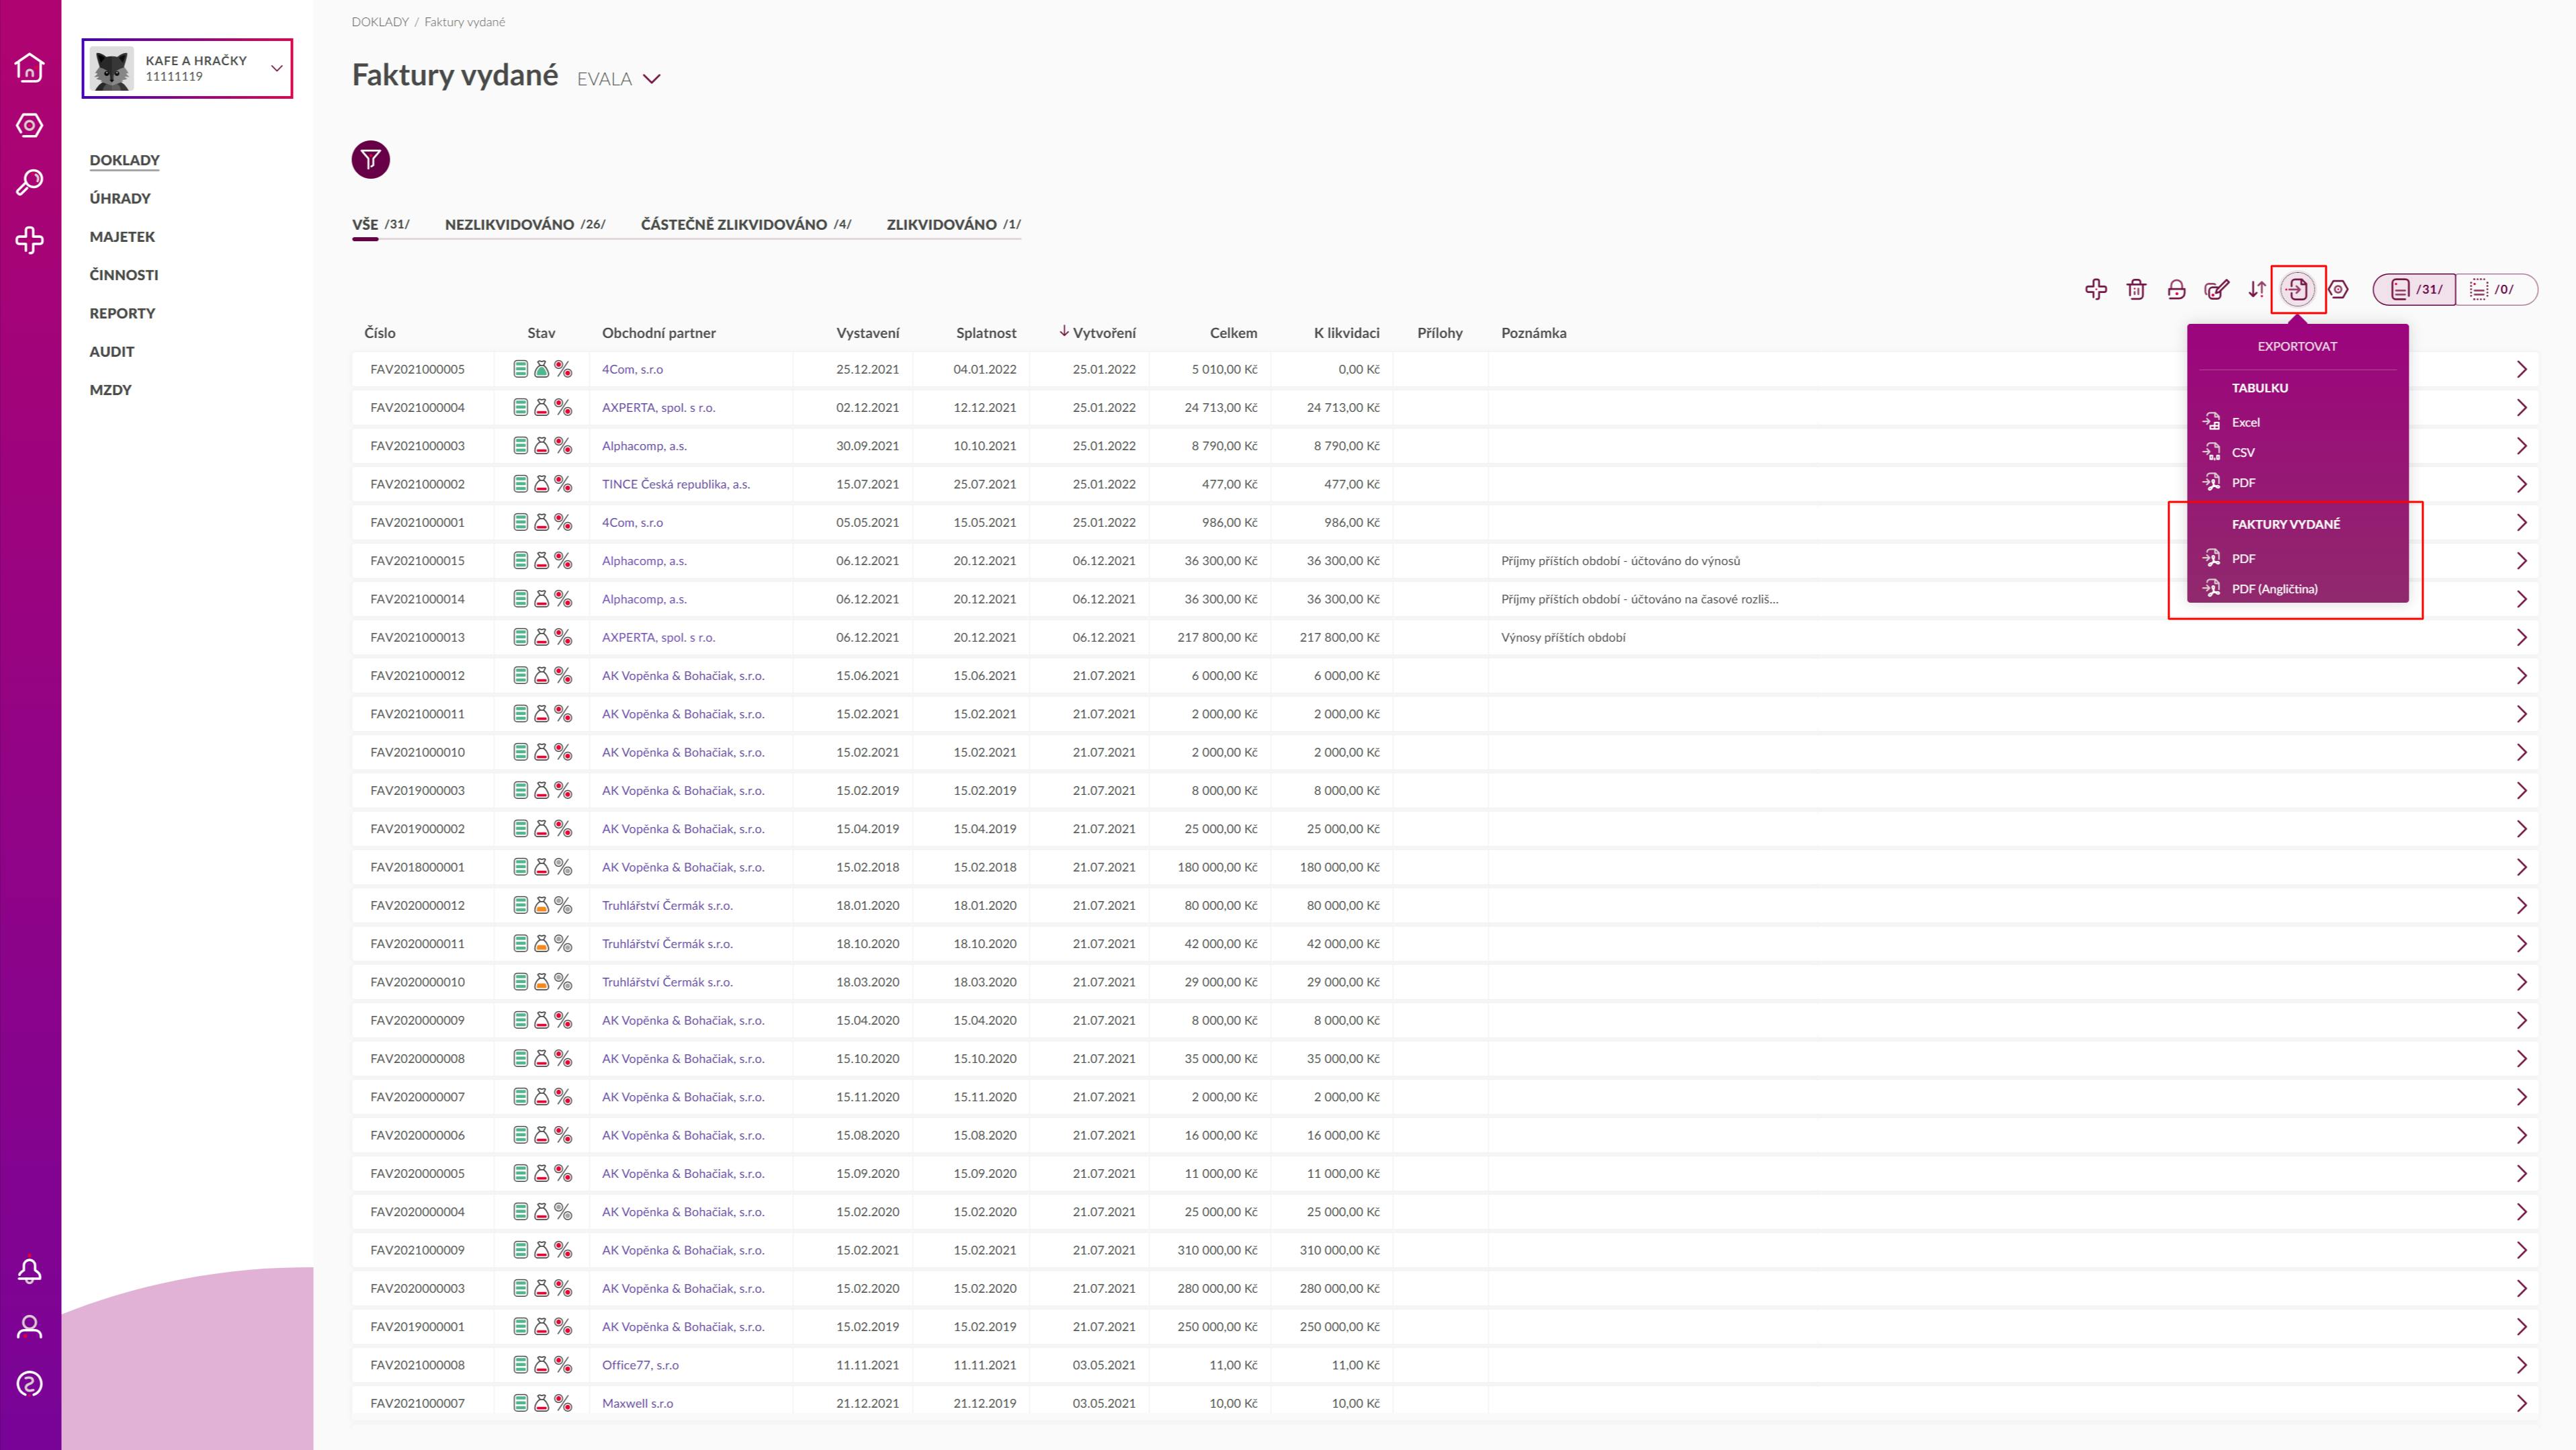The height and width of the screenshot is (1450, 2576).
Task: Switch to ZLIKVIDOVÁNO /1/ tab
Action: click(954, 224)
